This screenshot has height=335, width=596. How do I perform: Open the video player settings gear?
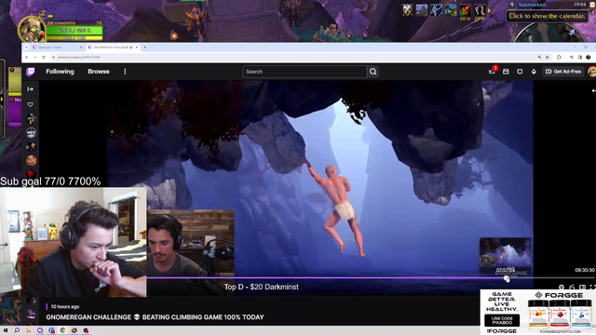click(x=562, y=288)
